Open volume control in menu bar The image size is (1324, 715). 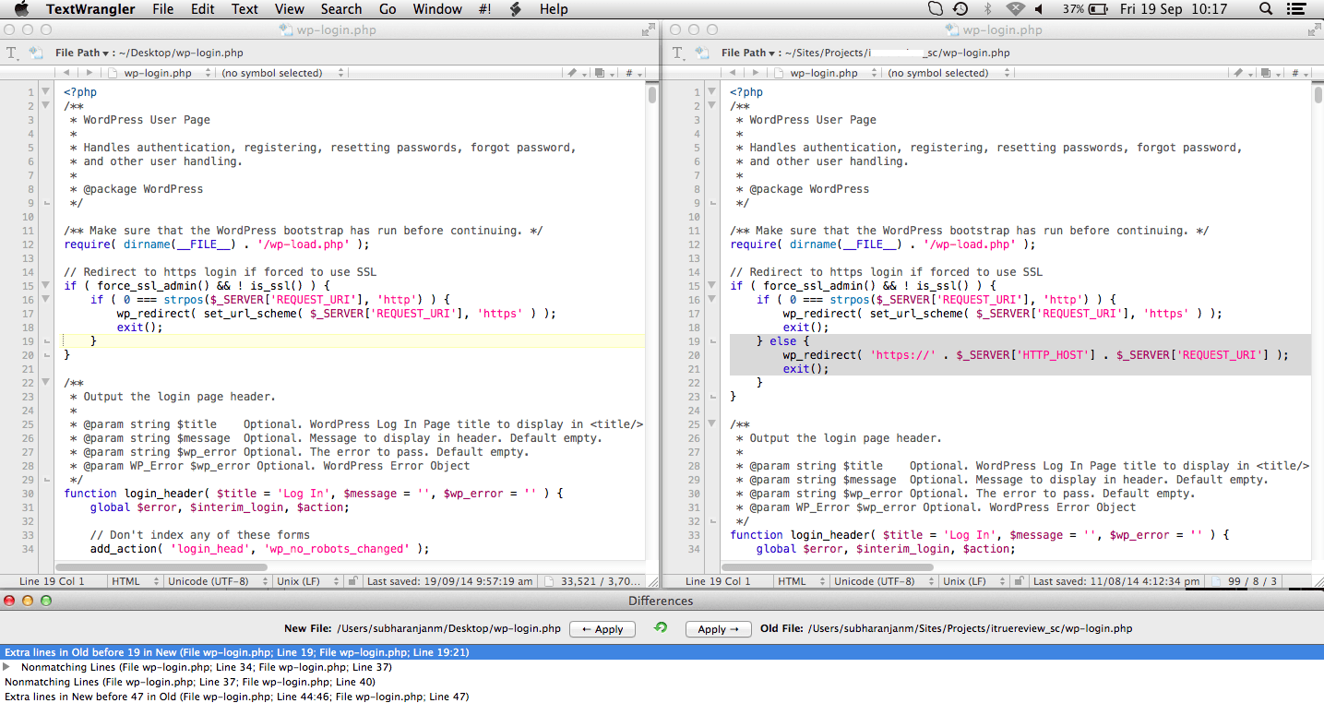[x=1039, y=9]
